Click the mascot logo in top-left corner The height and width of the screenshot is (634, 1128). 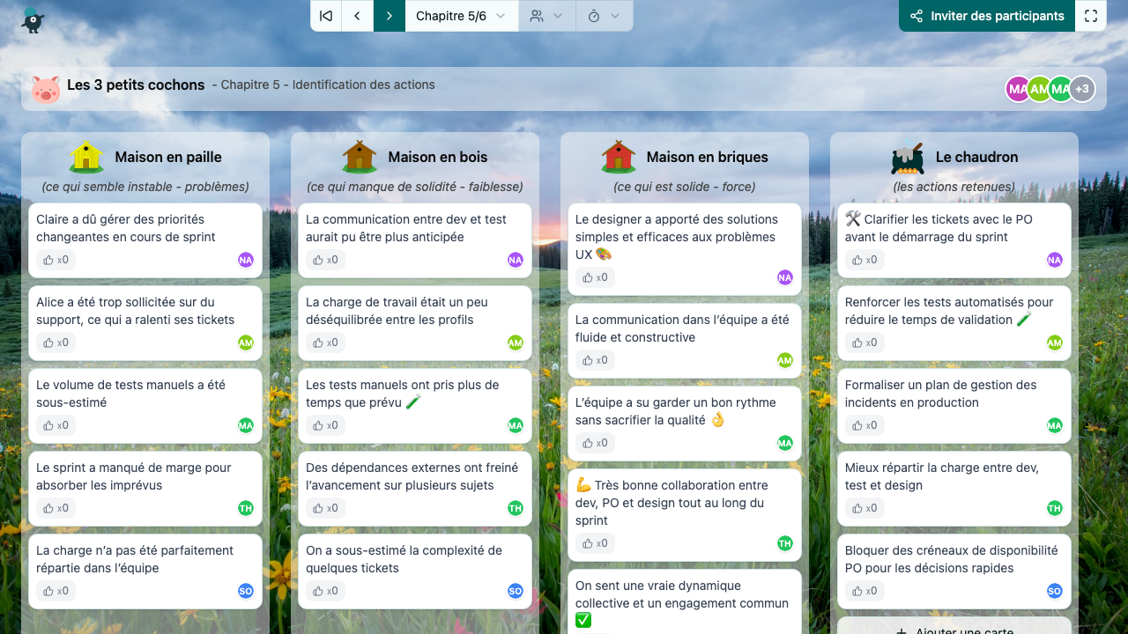tap(33, 19)
